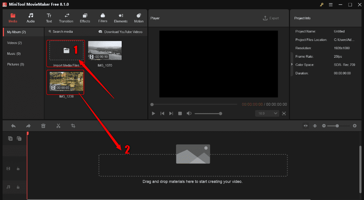Click the Split scissors icon
The height and width of the screenshot is (200, 364).
pos(58,126)
